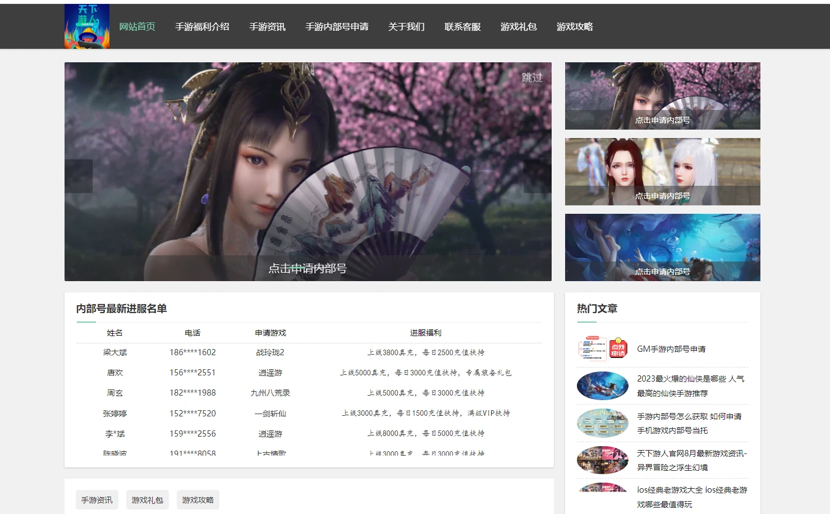Screen dimensions: 830x514
Task: Click the phone 152****7520
Action: coord(192,414)
